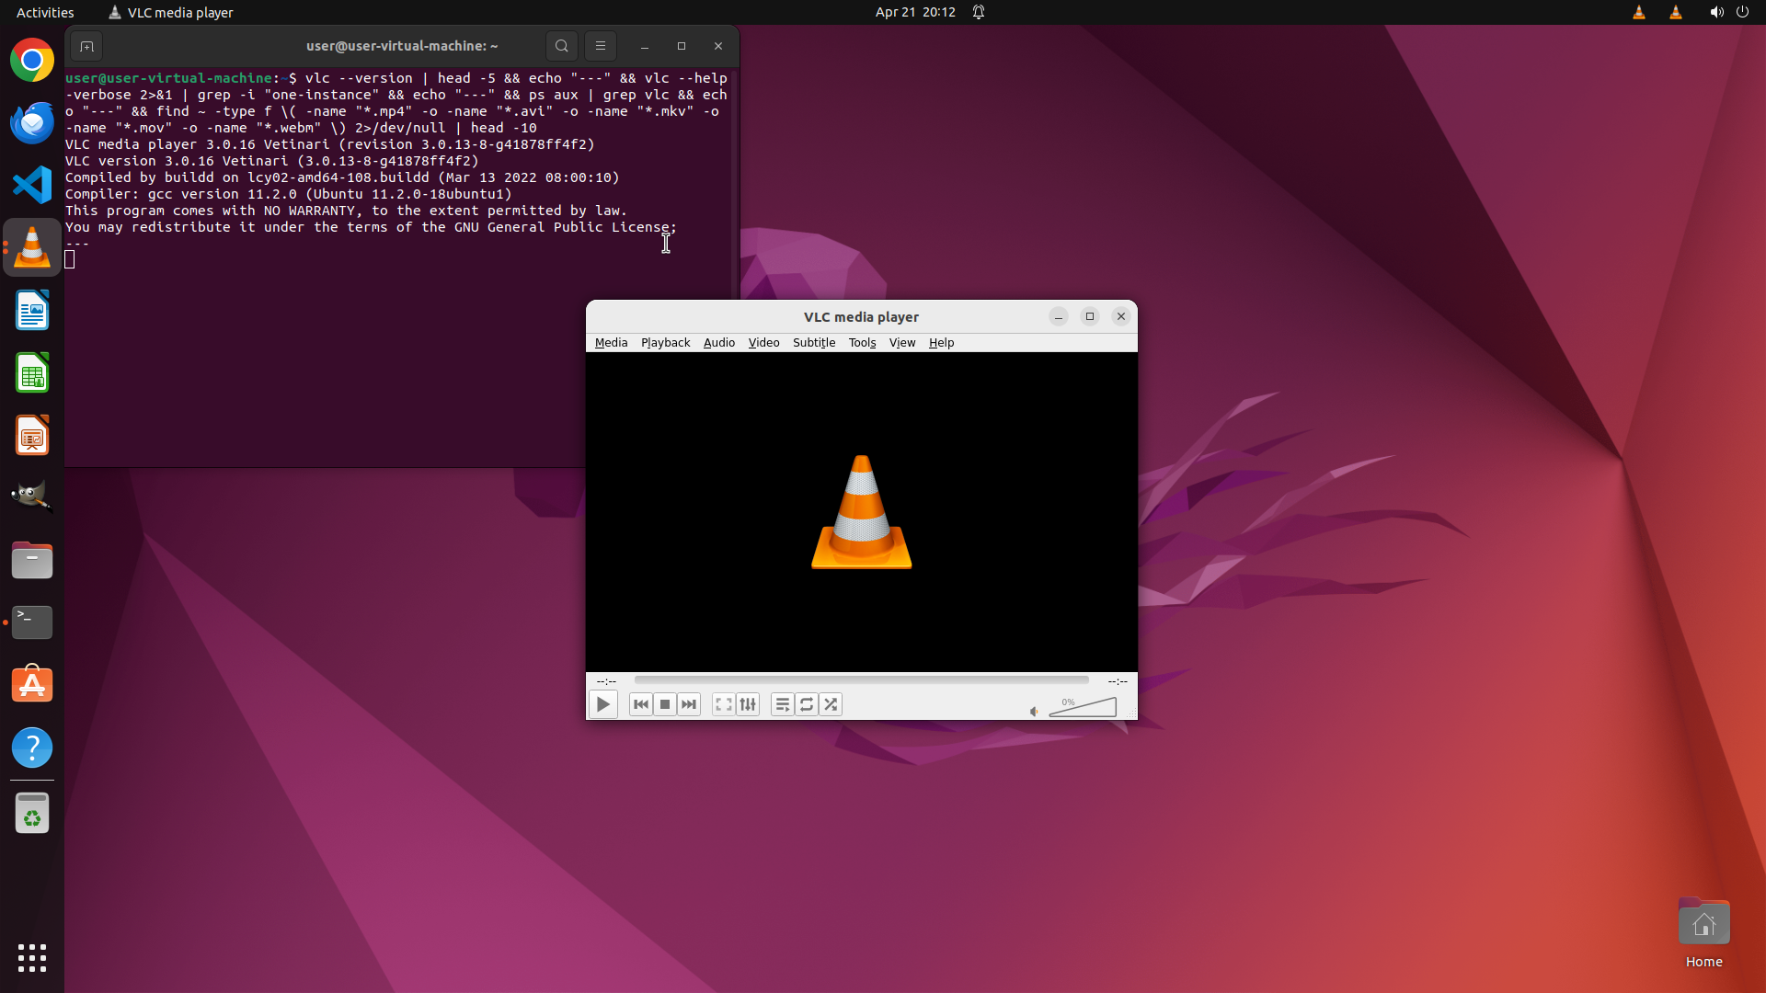The height and width of the screenshot is (993, 1766).
Task: Click the previous media button in VLC
Action: (x=641, y=704)
